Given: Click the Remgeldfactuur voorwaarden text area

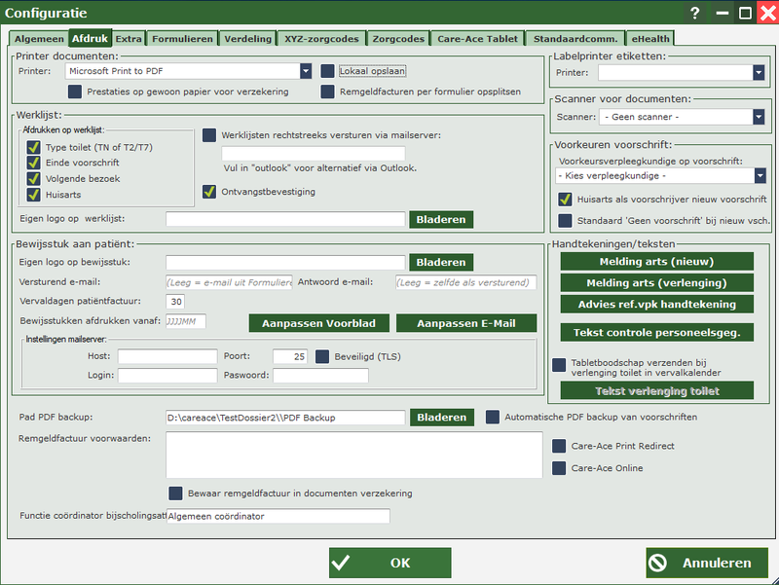Looking at the screenshot, I should tap(354, 455).
